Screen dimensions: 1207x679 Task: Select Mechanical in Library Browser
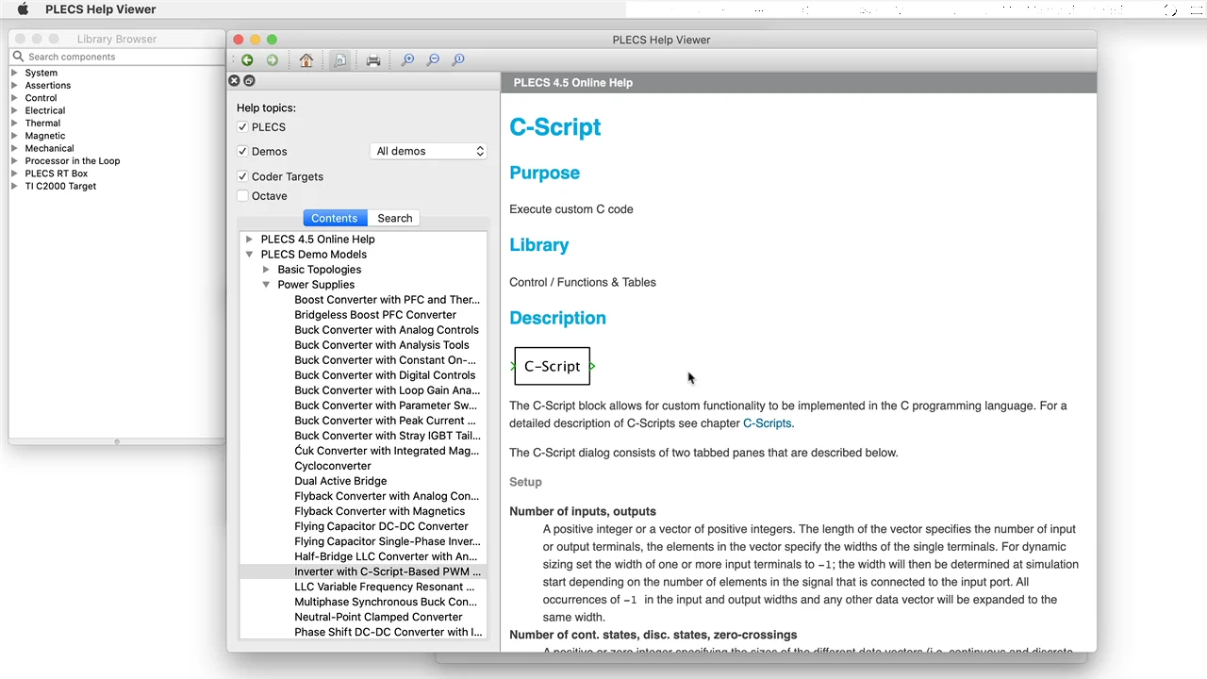coord(49,148)
